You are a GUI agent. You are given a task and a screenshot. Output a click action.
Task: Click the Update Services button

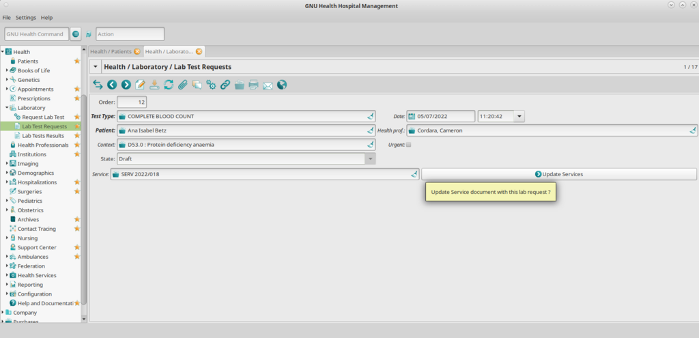559,174
